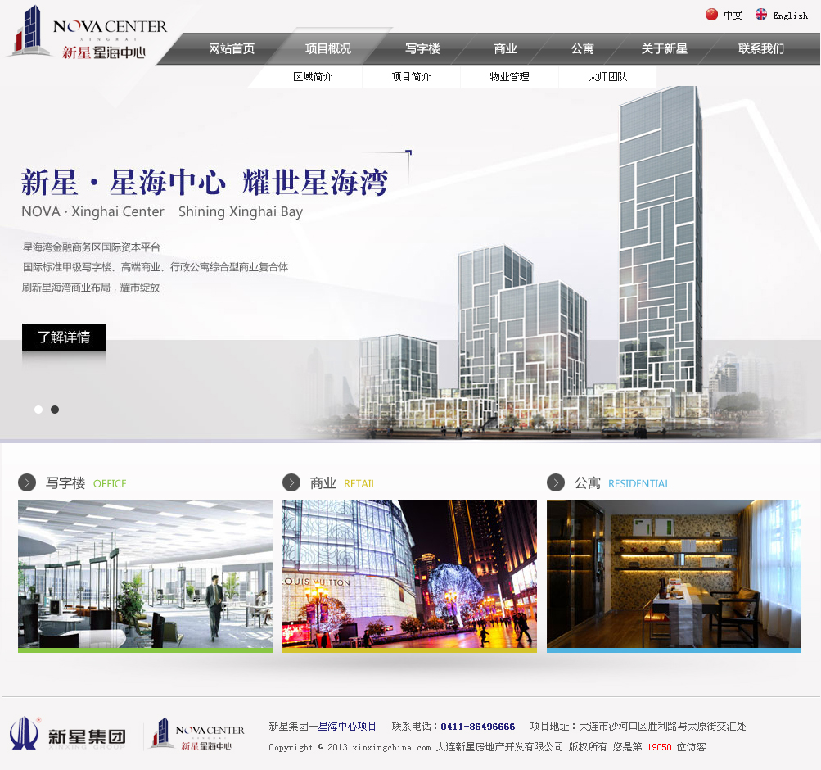
Task: Switch language to English
Action: (x=790, y=16)
